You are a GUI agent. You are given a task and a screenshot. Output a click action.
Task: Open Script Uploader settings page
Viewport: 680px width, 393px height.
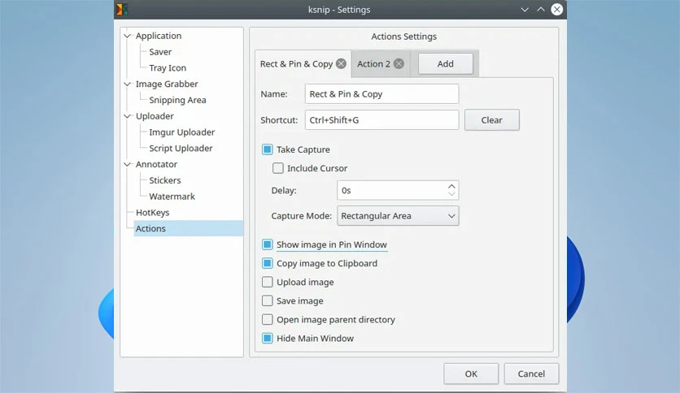(181, 148)
